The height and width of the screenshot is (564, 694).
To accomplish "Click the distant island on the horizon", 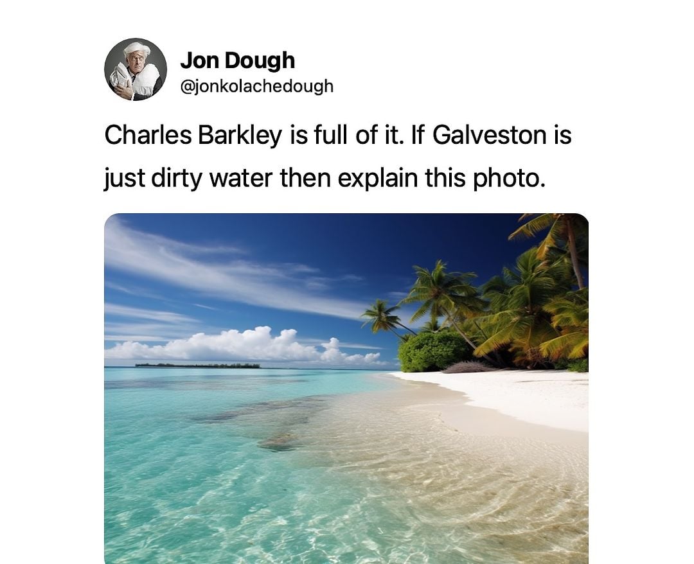I will click(x=197, y=366).
